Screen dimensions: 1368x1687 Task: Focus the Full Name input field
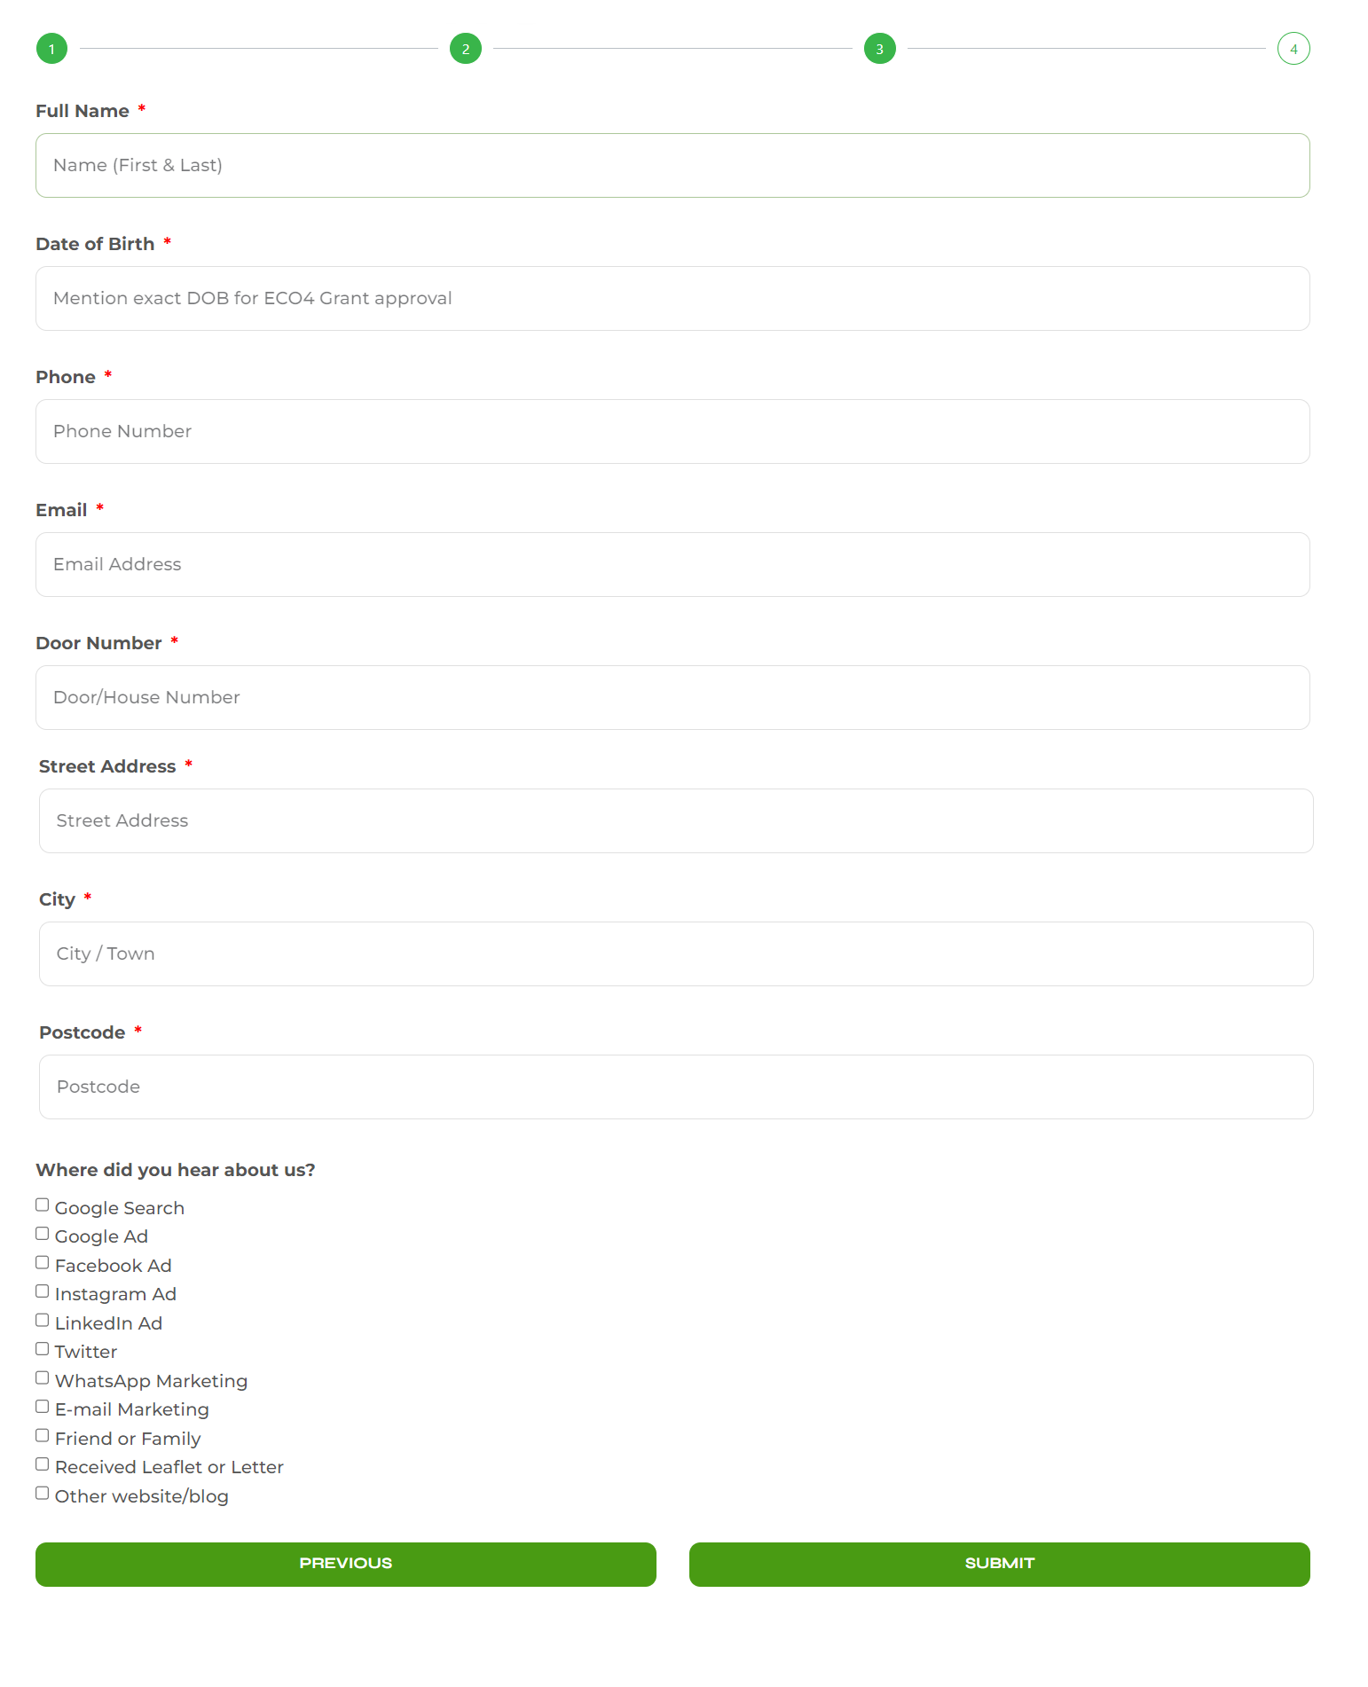[x=672, y=166]
